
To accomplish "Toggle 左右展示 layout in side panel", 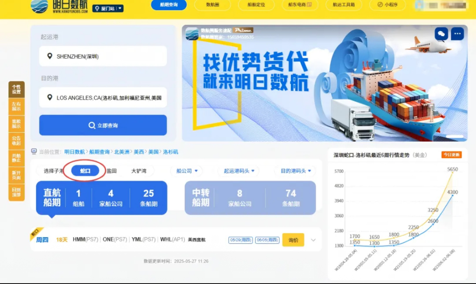I will 16,106.
